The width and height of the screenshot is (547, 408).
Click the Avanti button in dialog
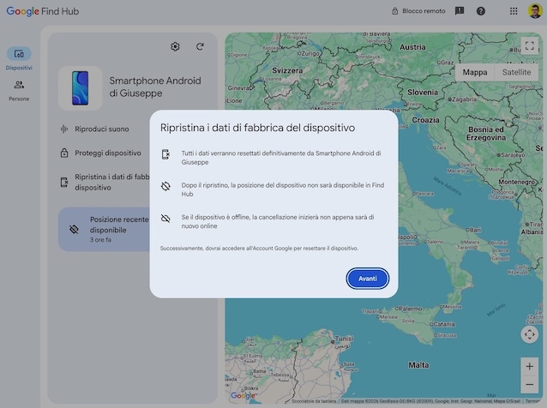click(367, 279)
